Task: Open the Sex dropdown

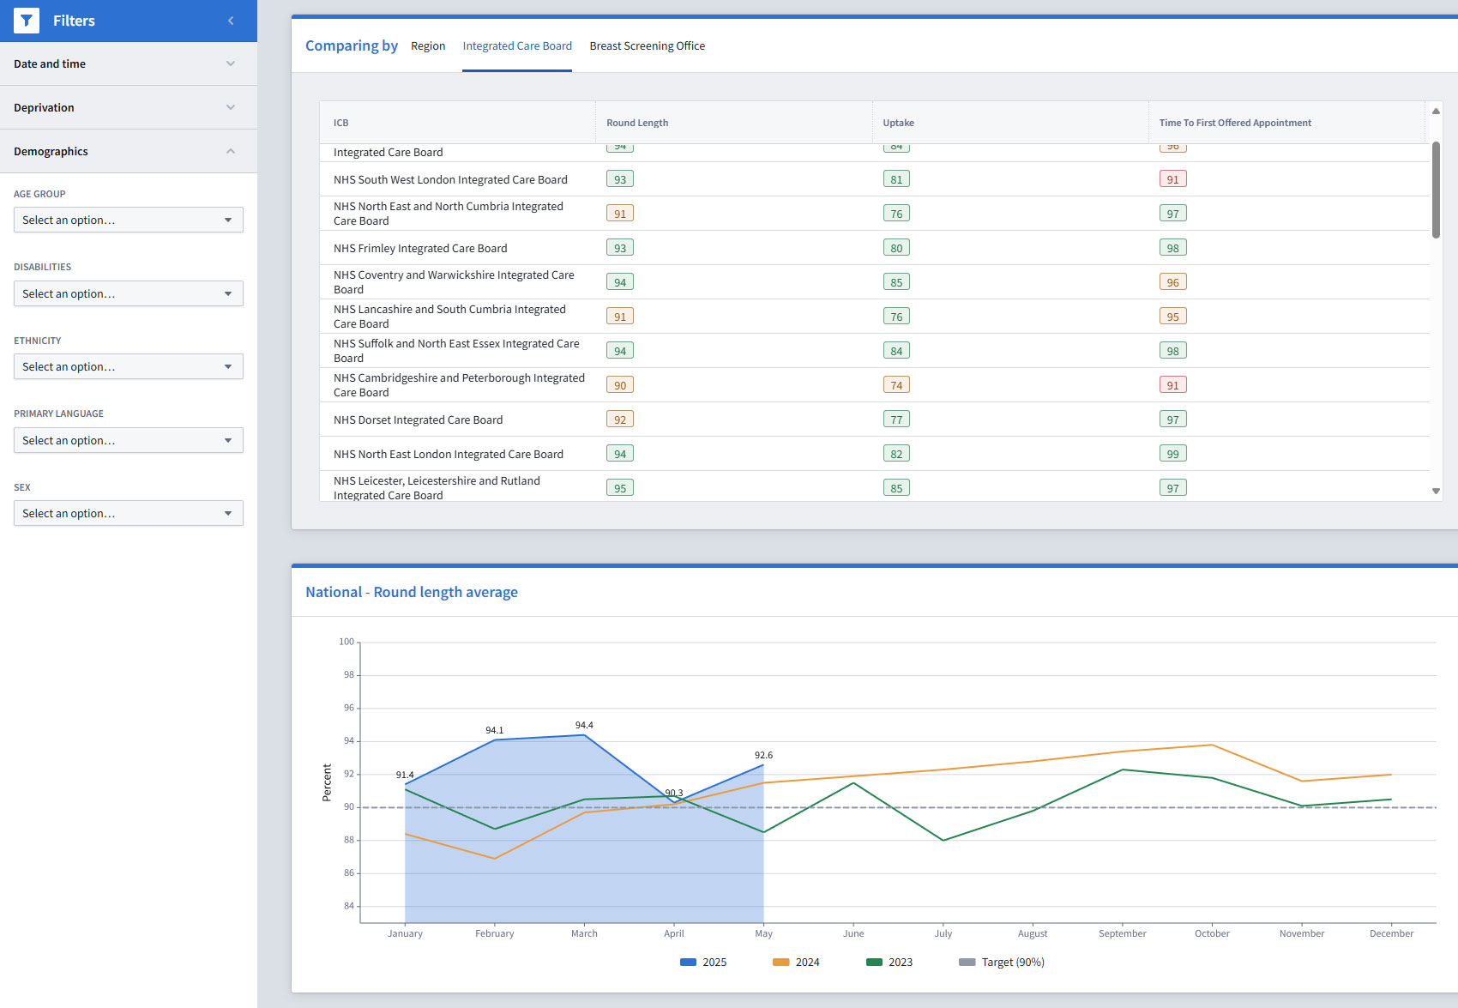Action: point(128,513)
